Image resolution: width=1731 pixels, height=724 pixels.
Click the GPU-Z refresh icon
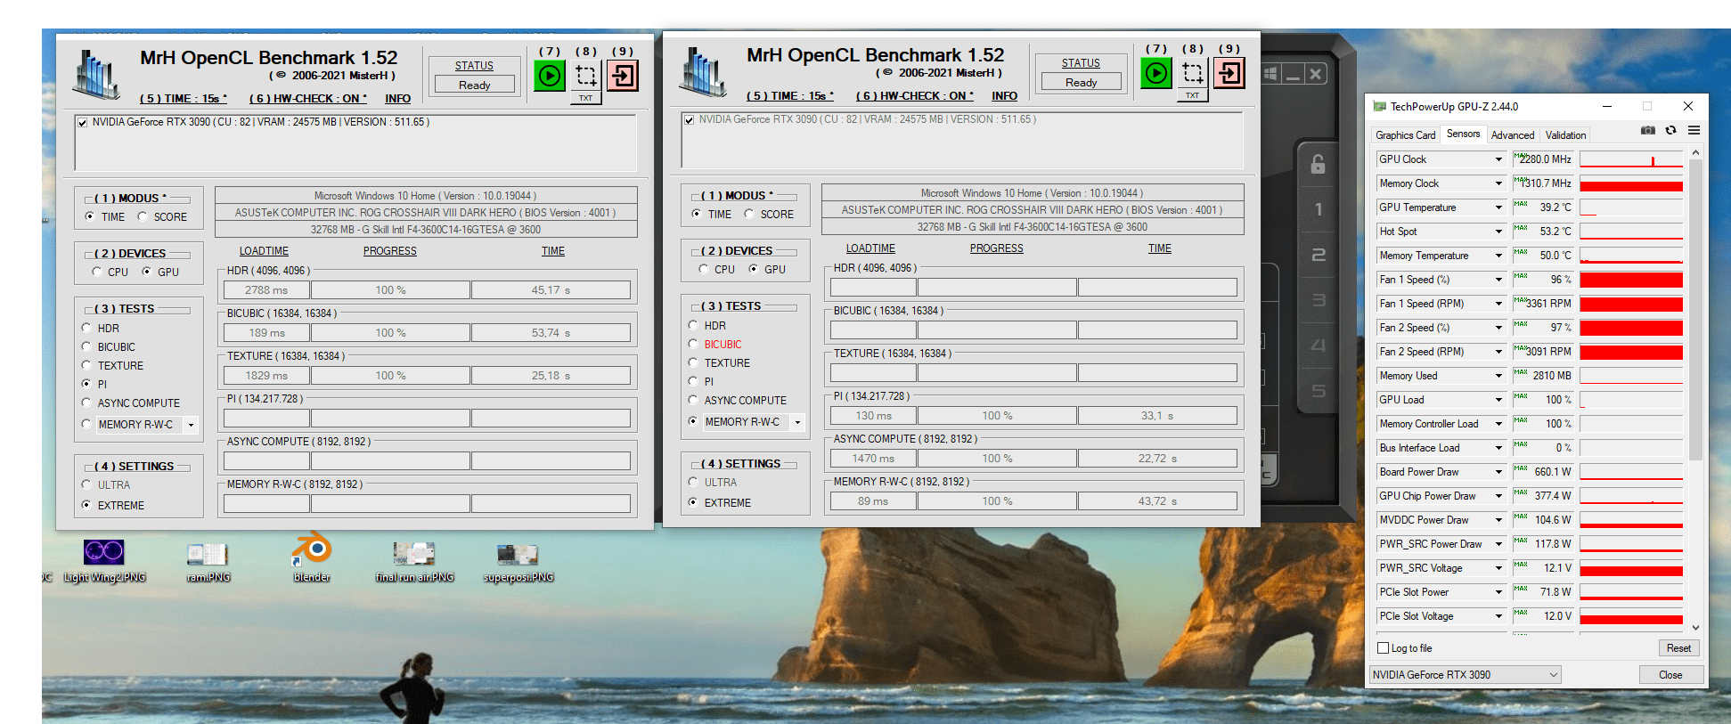coord(1671,130)
